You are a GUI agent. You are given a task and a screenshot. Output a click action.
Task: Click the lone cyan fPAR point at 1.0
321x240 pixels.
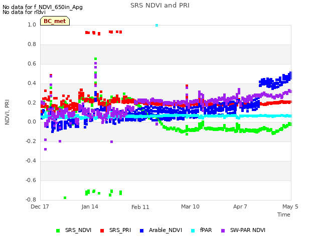pyautogui.click(x=156, y=25)
